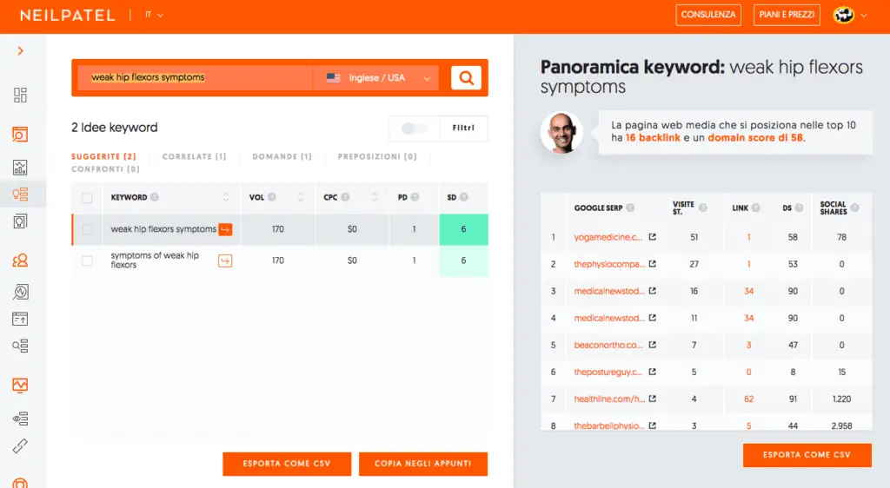890x488 pixels.
Task: Open the calendar upload arrow sidebar icon
Action: [20, 319]
